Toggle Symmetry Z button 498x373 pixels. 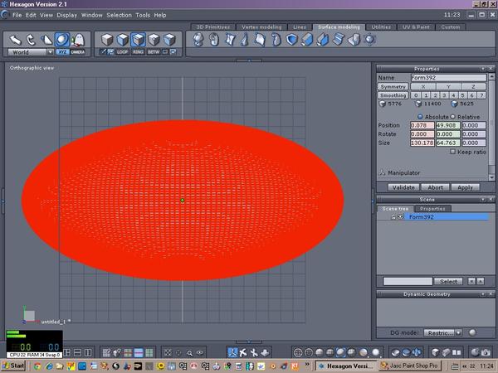tap(473, 86)
